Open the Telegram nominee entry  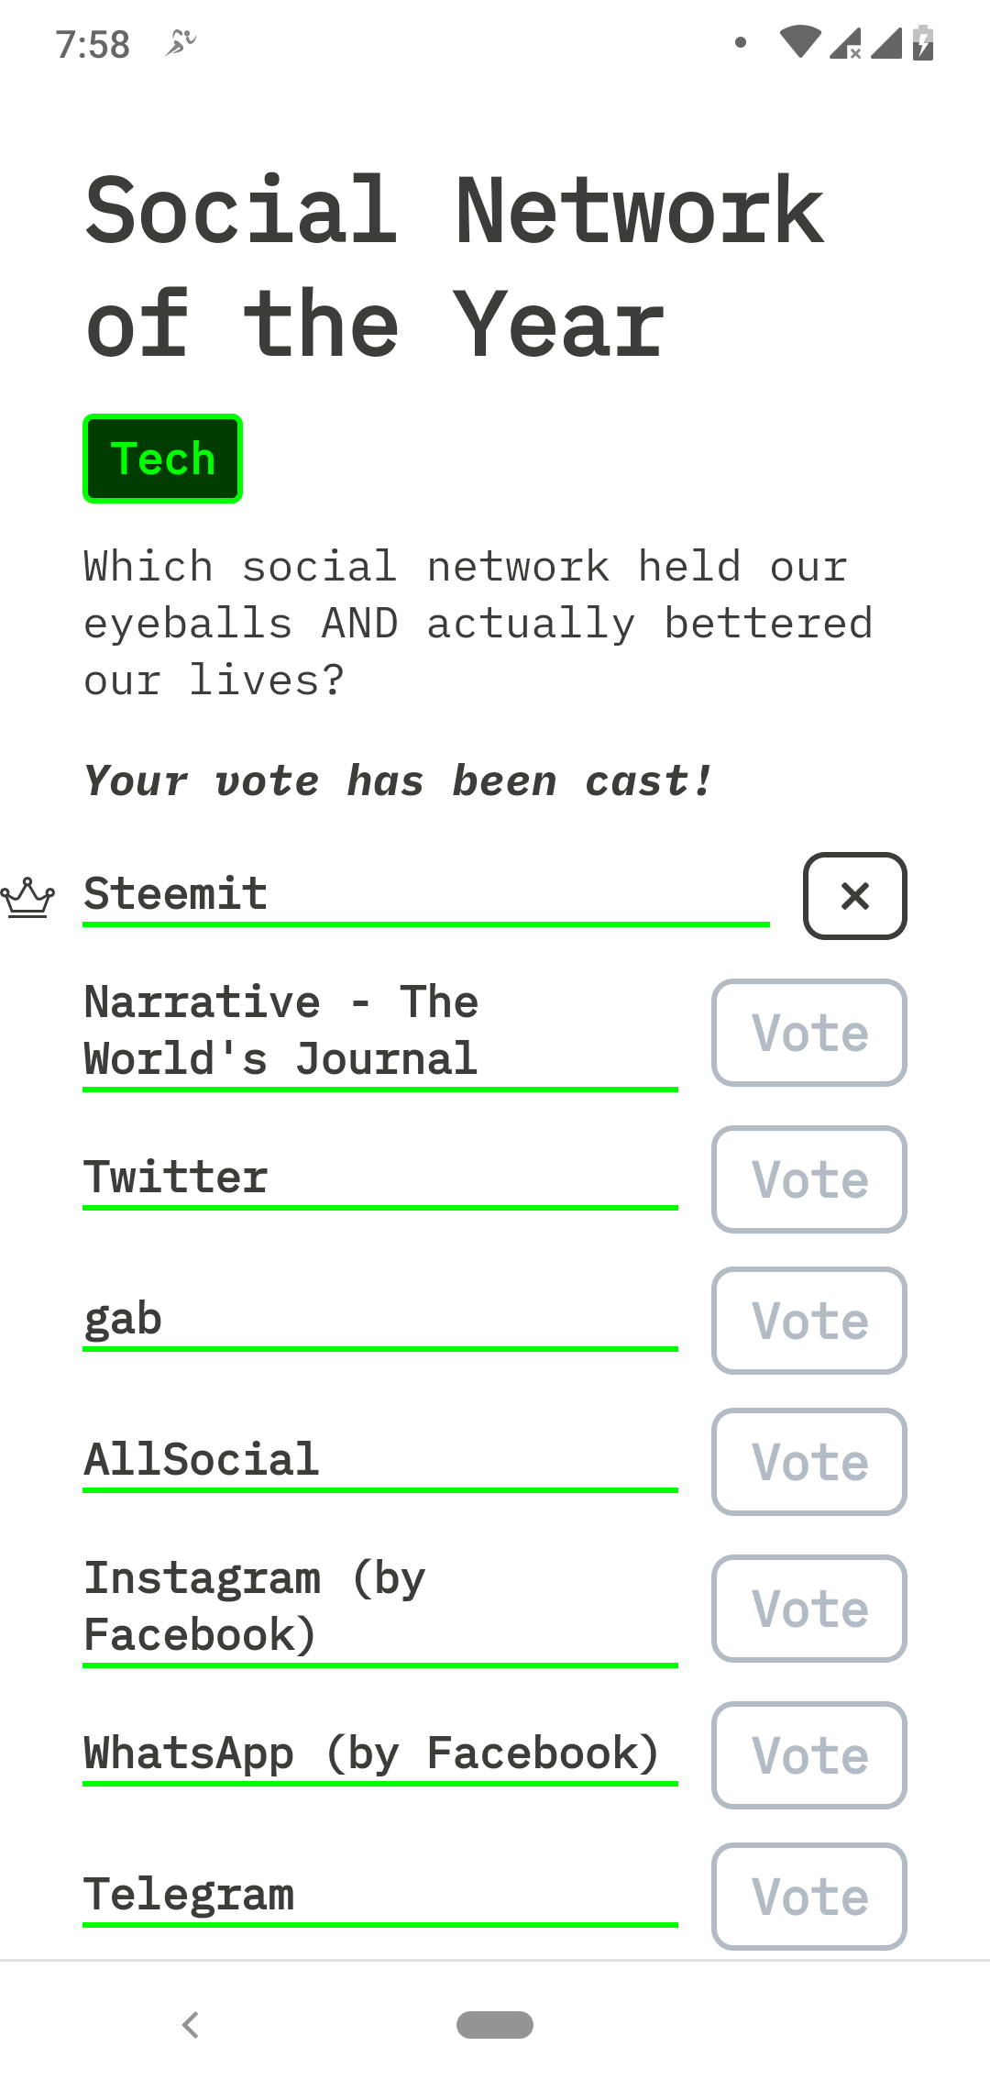(189, 1895)
